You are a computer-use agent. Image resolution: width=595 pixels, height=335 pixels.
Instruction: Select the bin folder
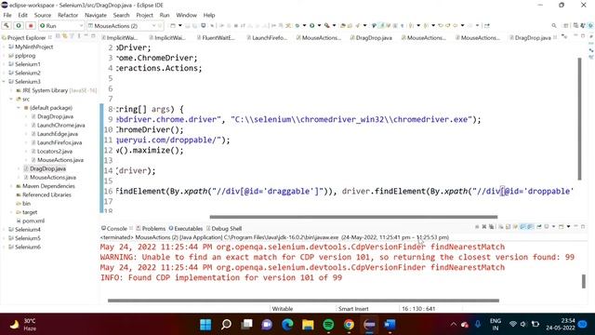[x=26, y=204]
